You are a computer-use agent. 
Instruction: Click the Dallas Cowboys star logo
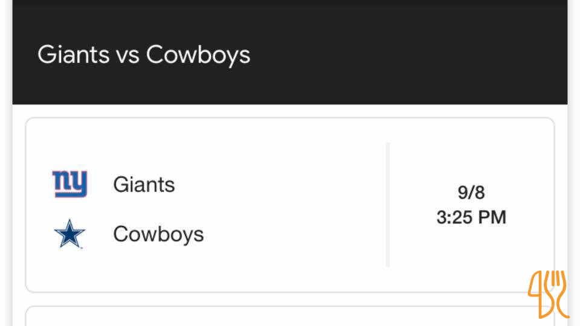[x=69, y=234]
